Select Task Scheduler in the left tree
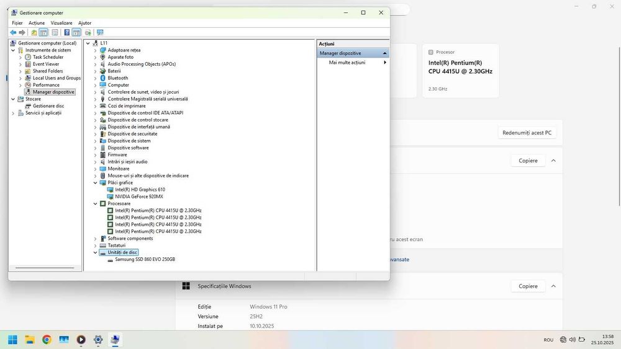This screenshot has height=349, width=621. tap(48, 57)
